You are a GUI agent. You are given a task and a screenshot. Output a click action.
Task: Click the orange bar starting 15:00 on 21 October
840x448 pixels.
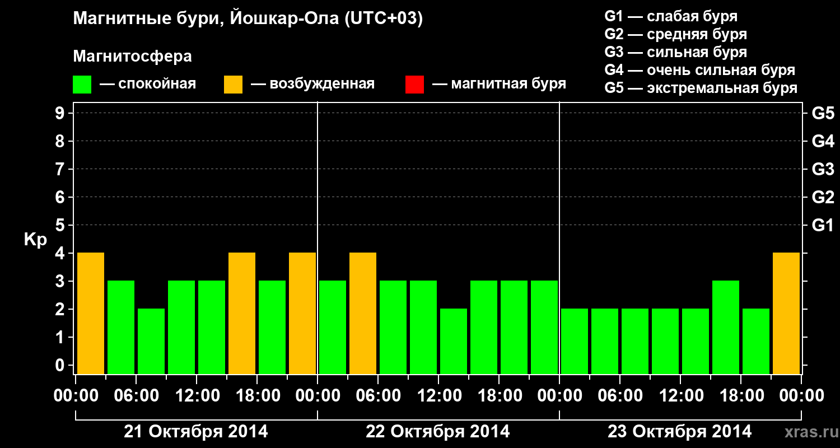tap(242, 314)
